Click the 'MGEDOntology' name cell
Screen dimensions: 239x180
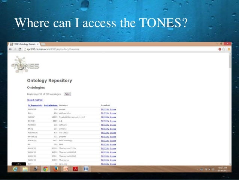(66, 141)
